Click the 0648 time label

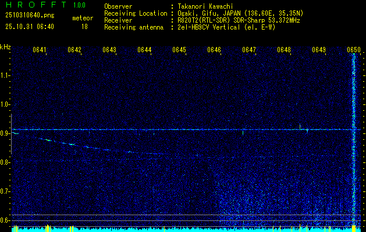tap(284, 50)
